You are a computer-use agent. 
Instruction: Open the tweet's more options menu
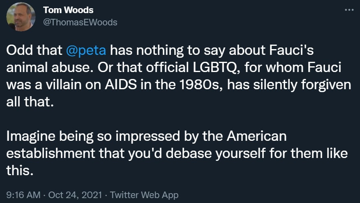point(348,9)
